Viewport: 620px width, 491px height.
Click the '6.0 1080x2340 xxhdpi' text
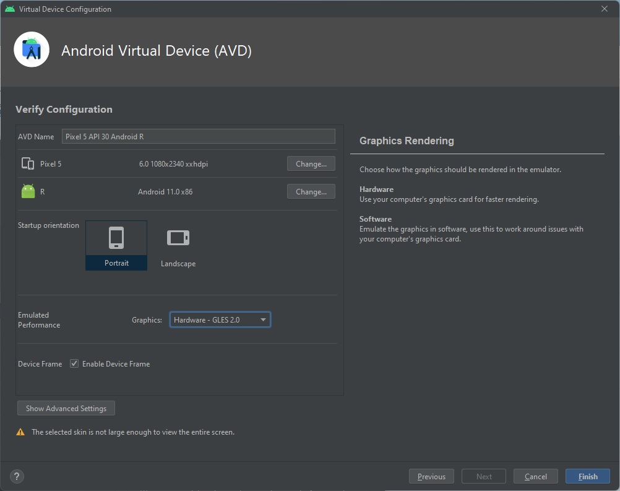(x=173, y=164)
